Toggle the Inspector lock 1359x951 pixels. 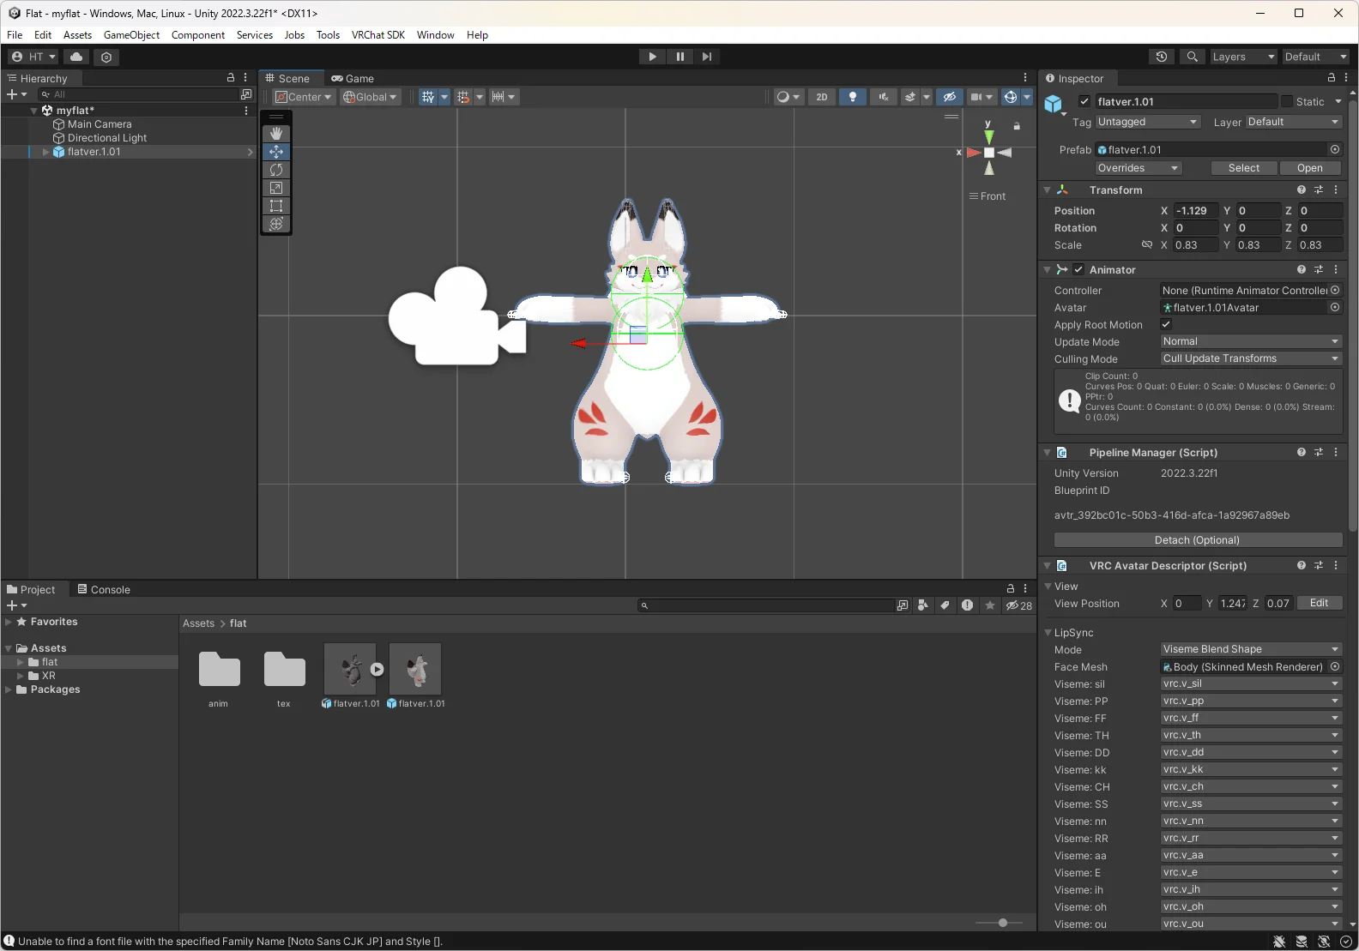[1332, 78]
